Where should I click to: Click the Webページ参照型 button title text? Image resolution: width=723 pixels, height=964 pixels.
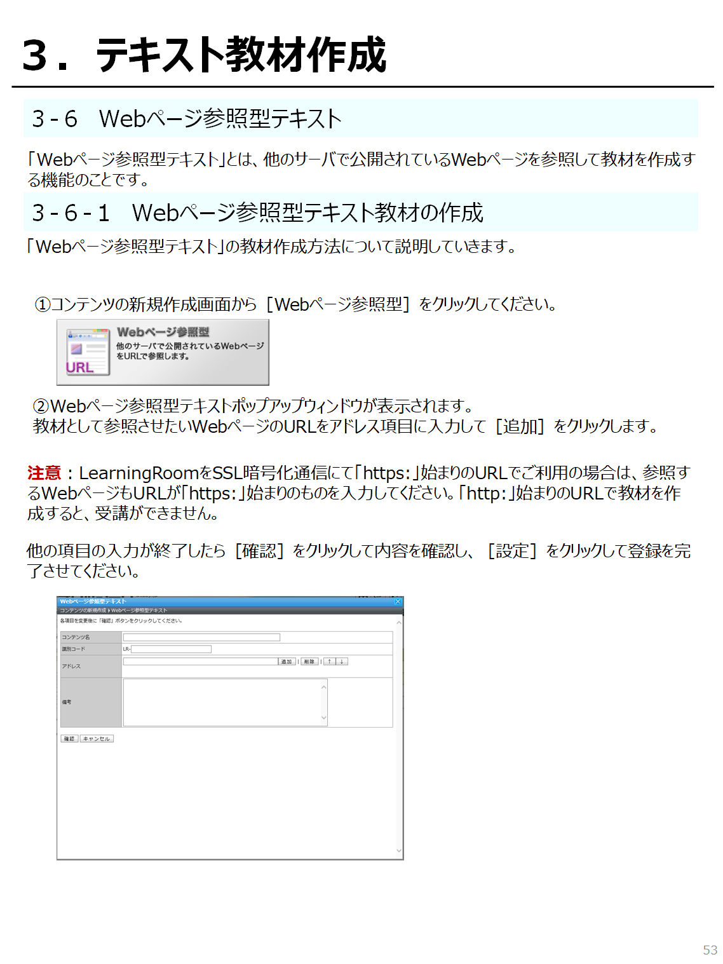[x=163, y=332]
